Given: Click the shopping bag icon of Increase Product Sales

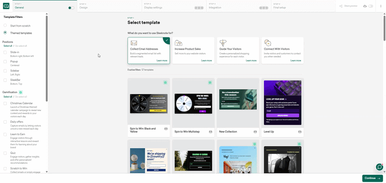Looking at the screenshot, I should click(178, 43).
